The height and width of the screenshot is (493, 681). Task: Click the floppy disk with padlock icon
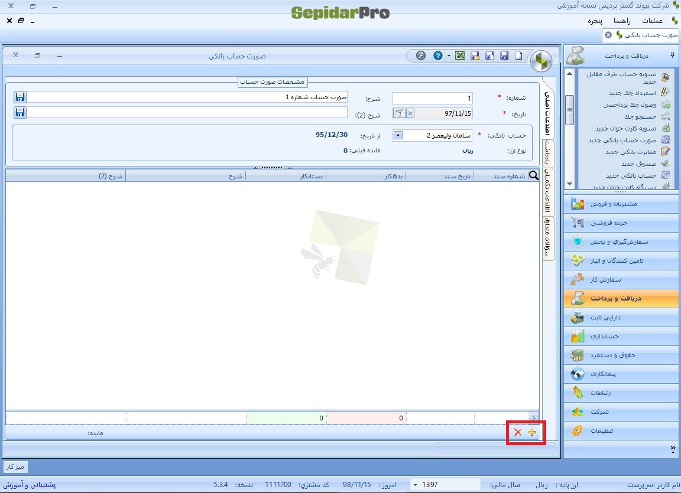[x=475, y=55]
